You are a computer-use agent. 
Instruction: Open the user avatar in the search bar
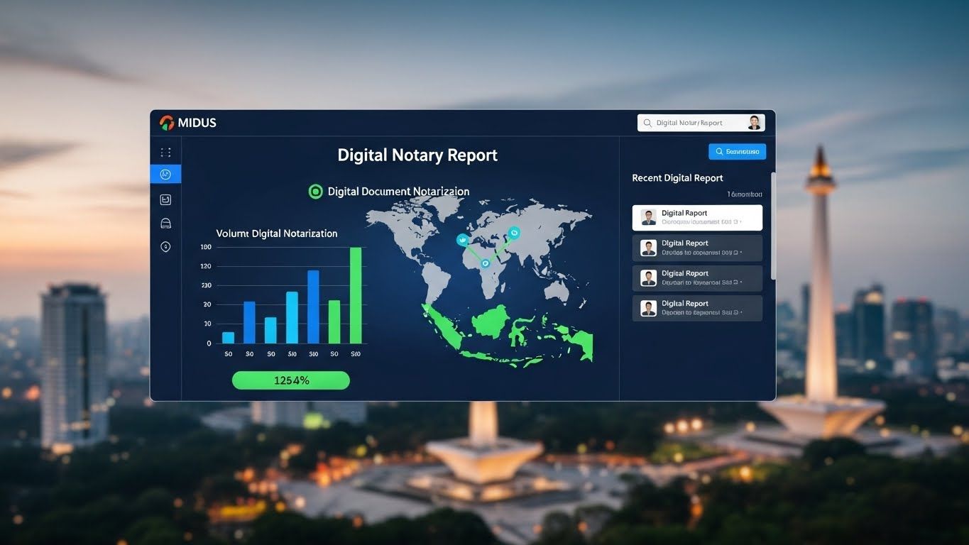[x=754, y=123]
